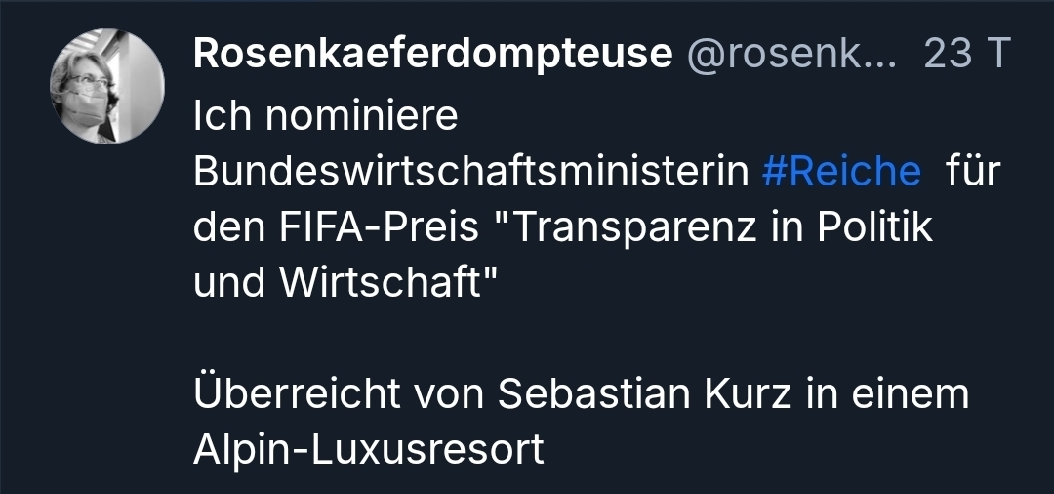Open the #Reiche hashtag

[x=840, y=172]
